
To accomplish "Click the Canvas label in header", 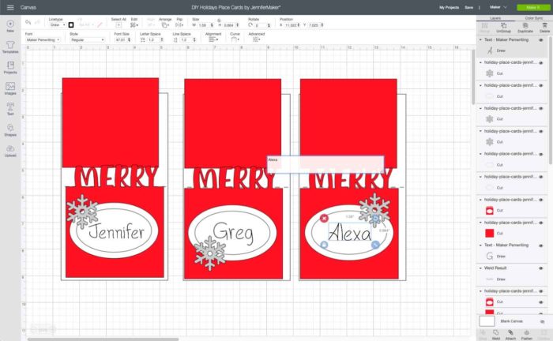I will 28,7.
